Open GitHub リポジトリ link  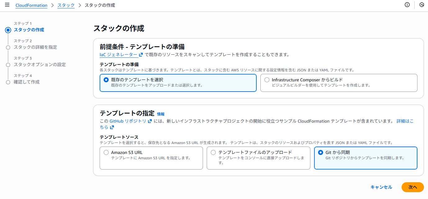[128, 121]
